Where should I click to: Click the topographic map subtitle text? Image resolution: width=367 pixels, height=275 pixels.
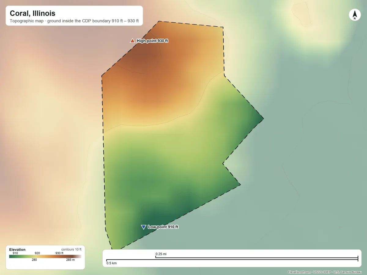click(74, 22)
